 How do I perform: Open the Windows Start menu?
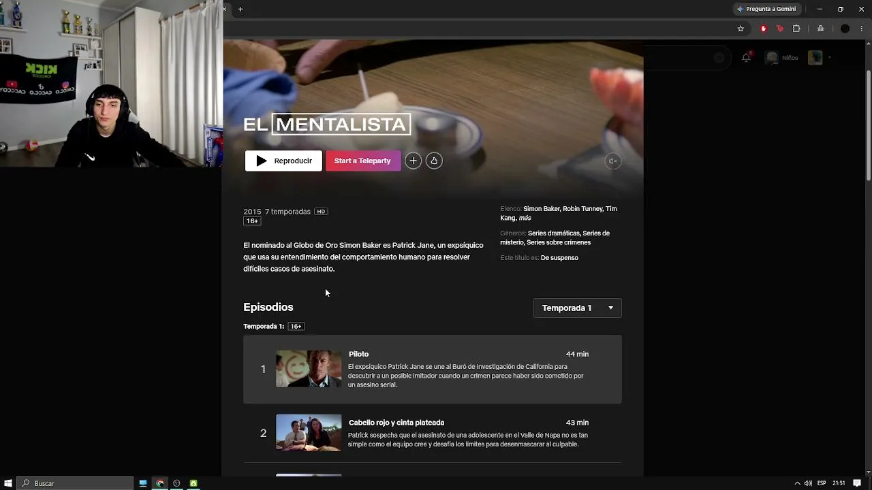8,483
